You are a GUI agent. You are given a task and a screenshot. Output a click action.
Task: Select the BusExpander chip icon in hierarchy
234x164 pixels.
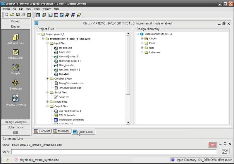coord(142,34)
